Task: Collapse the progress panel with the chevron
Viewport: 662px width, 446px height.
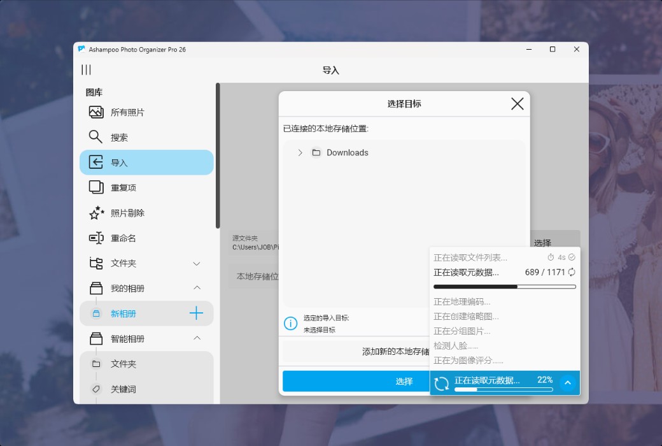Action: 567,382
